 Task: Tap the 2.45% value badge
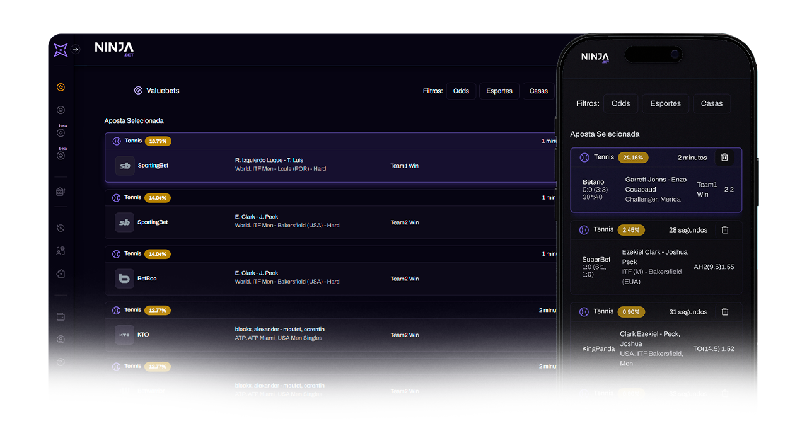click(631, 230)
